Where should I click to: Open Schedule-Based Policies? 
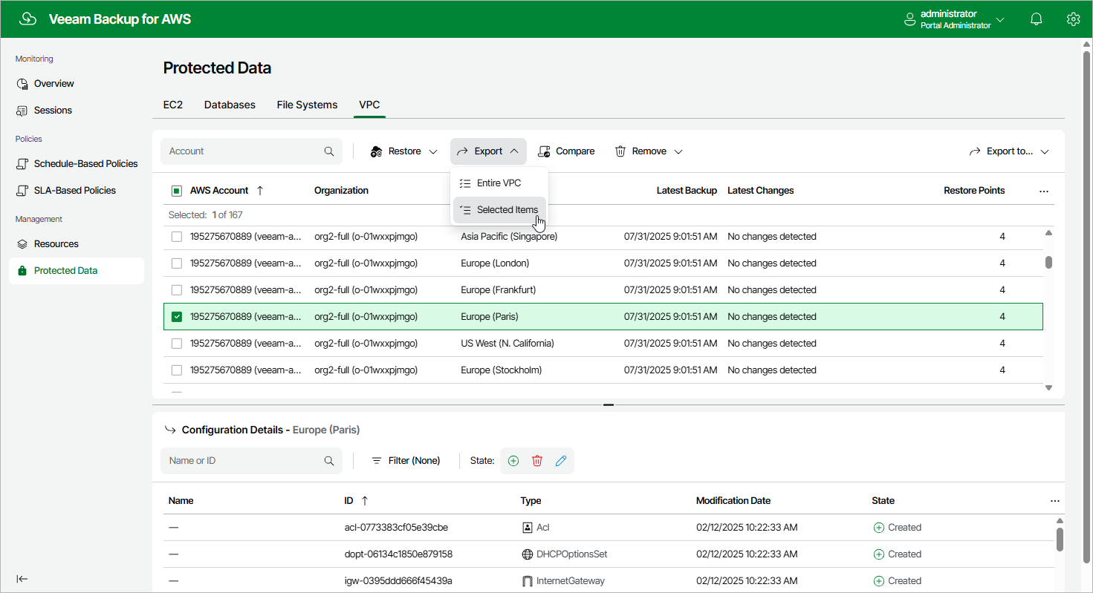(x=77, y=164)
